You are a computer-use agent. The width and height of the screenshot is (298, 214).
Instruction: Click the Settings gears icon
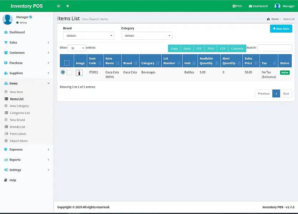click(x=6, y=170)
